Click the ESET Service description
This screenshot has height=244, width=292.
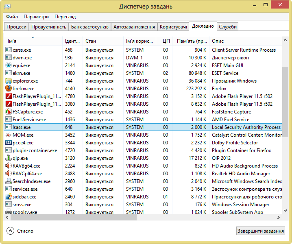(x=225, y=73)
